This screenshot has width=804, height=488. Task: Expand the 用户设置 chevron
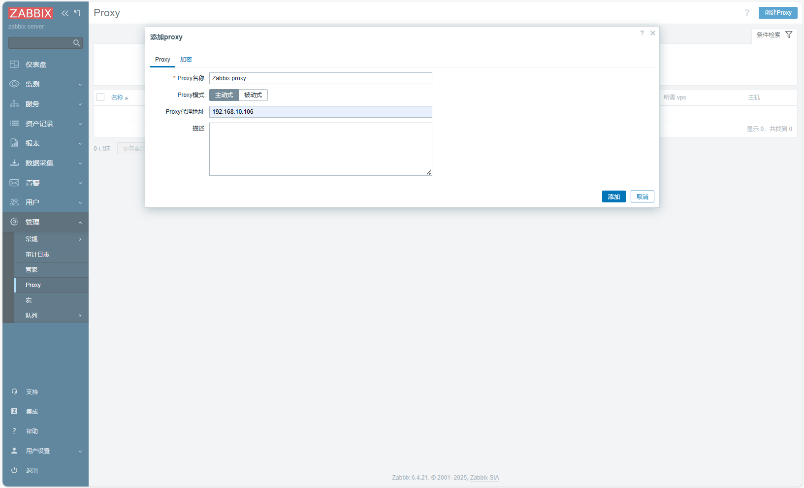tap(80, 451)
